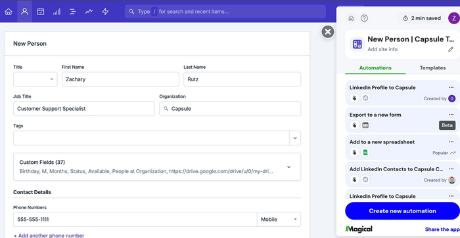This screenshot has height=238, width=460.
Task: Click the Magical app grid icon
Action: click(x=357, y=44)
